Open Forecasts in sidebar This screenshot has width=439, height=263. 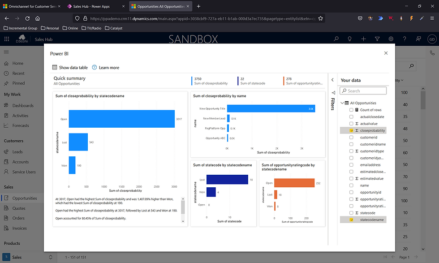click(21, 125)
